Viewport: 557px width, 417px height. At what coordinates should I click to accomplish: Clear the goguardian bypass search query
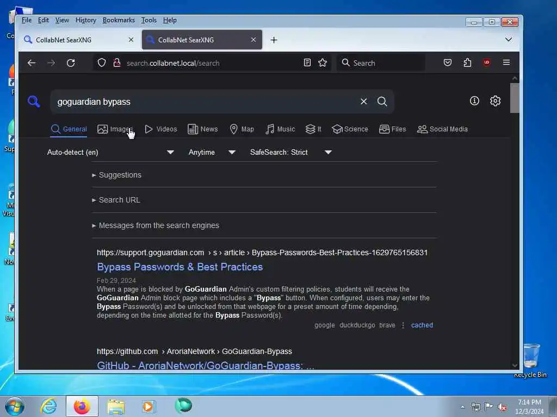pos(364,102)
